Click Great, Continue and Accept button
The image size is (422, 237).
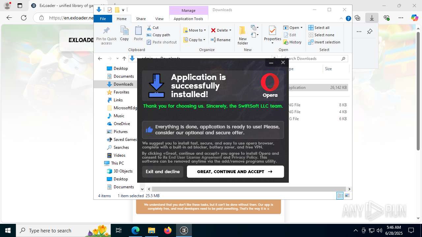point(235,171)
